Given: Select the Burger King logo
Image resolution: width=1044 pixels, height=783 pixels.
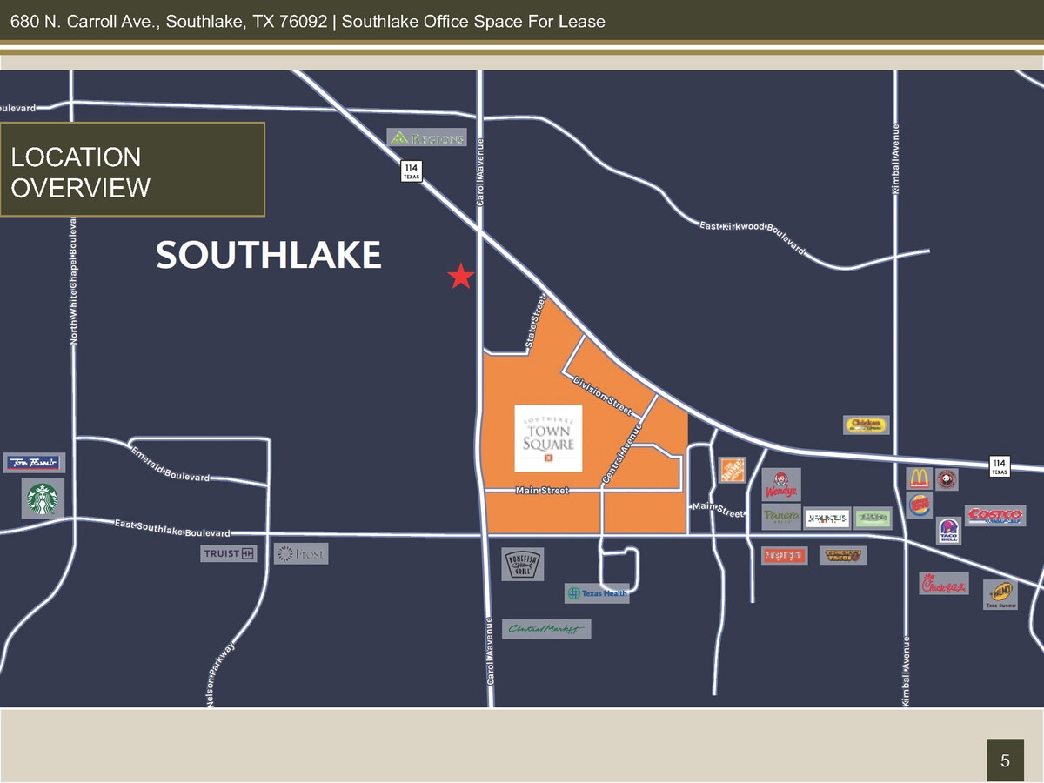Looking at the screenshot, I should (x=920, y=505).
